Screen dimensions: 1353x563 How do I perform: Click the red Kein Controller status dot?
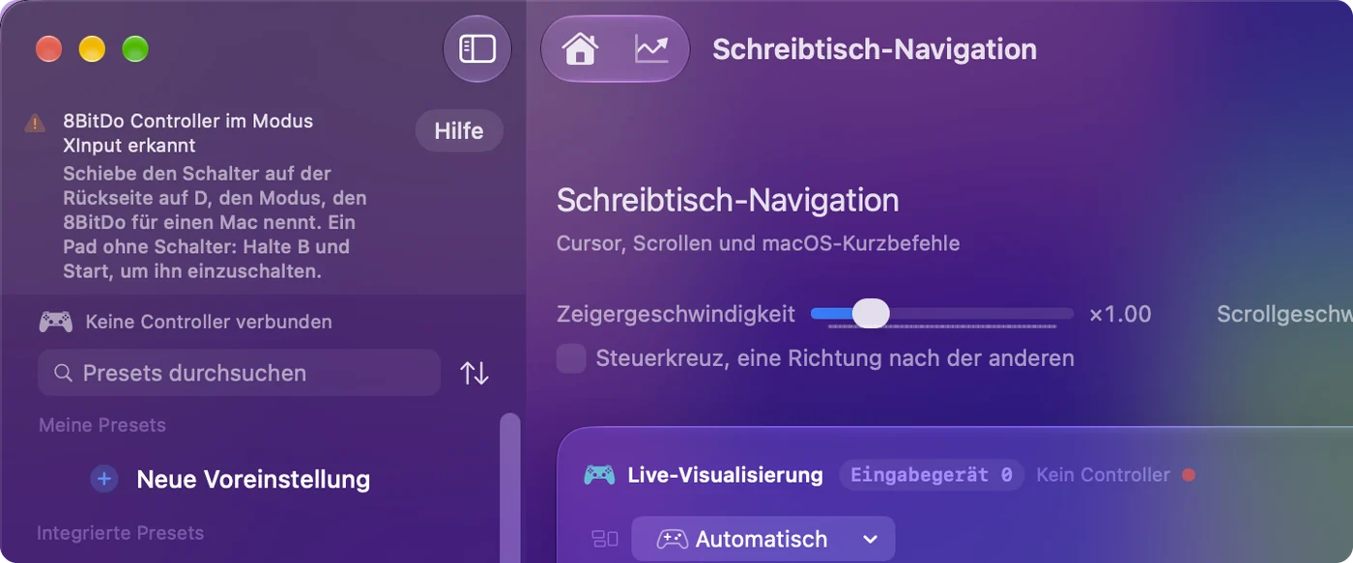point(1189,475)
